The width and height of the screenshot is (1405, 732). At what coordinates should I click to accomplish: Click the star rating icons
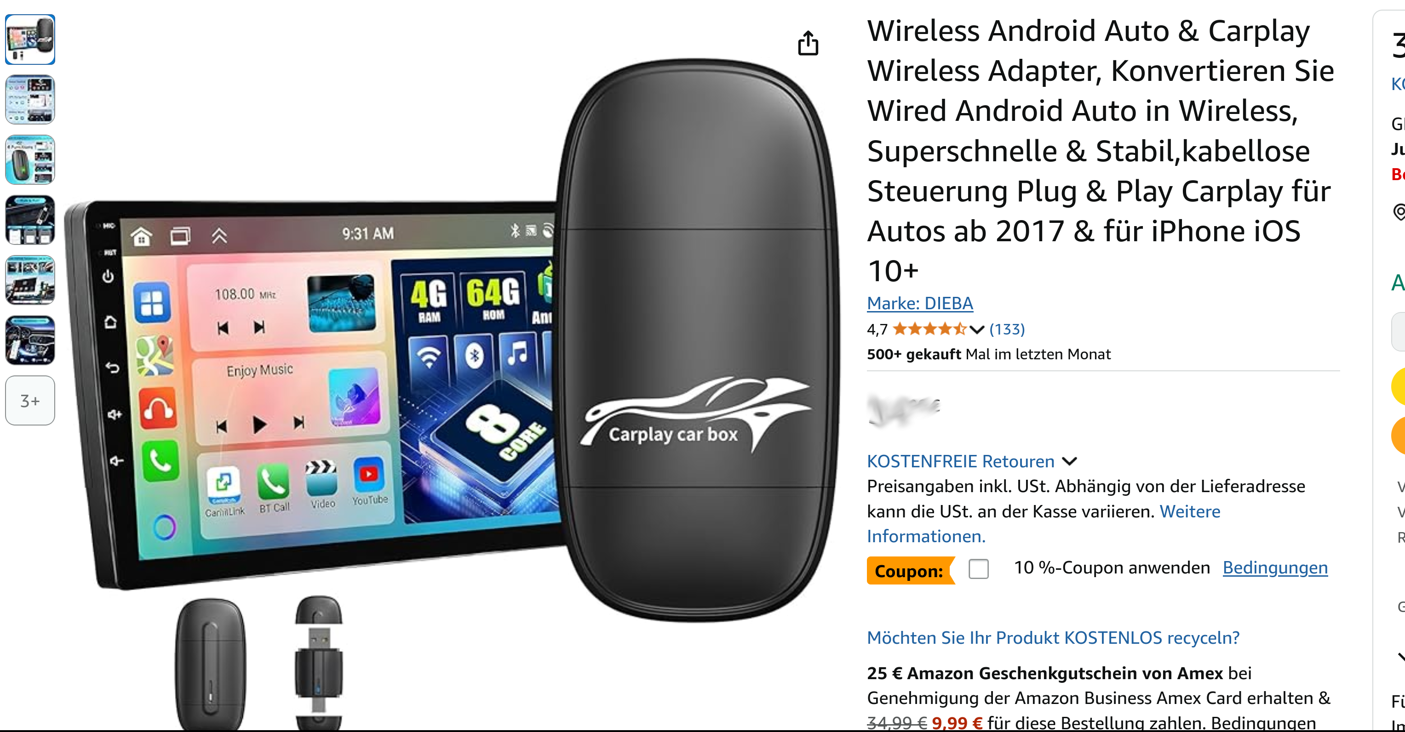929,329
